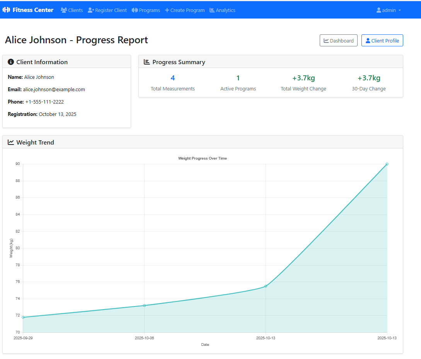Click the Clients group icon
The image size is (421, 359).
(64, 10)
